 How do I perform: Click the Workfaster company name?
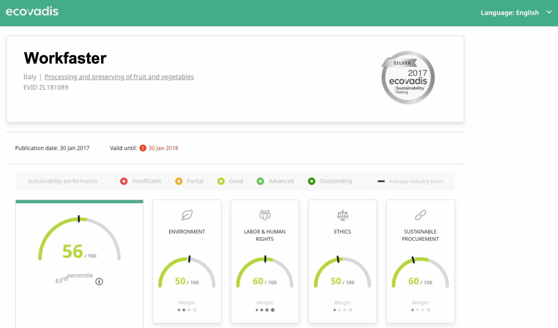pyautogui.click(x=65, y=58)
